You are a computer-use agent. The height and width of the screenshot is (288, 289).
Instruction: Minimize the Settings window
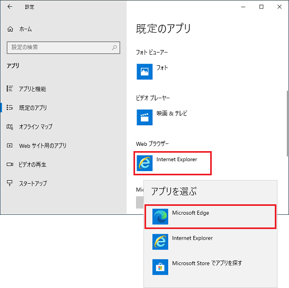coord(243,7)
